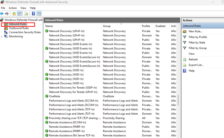Select Remote Assistance (DCOM-In) rule name
The width and height of the screenshot is (224, 138).
[x=67, y=122]
